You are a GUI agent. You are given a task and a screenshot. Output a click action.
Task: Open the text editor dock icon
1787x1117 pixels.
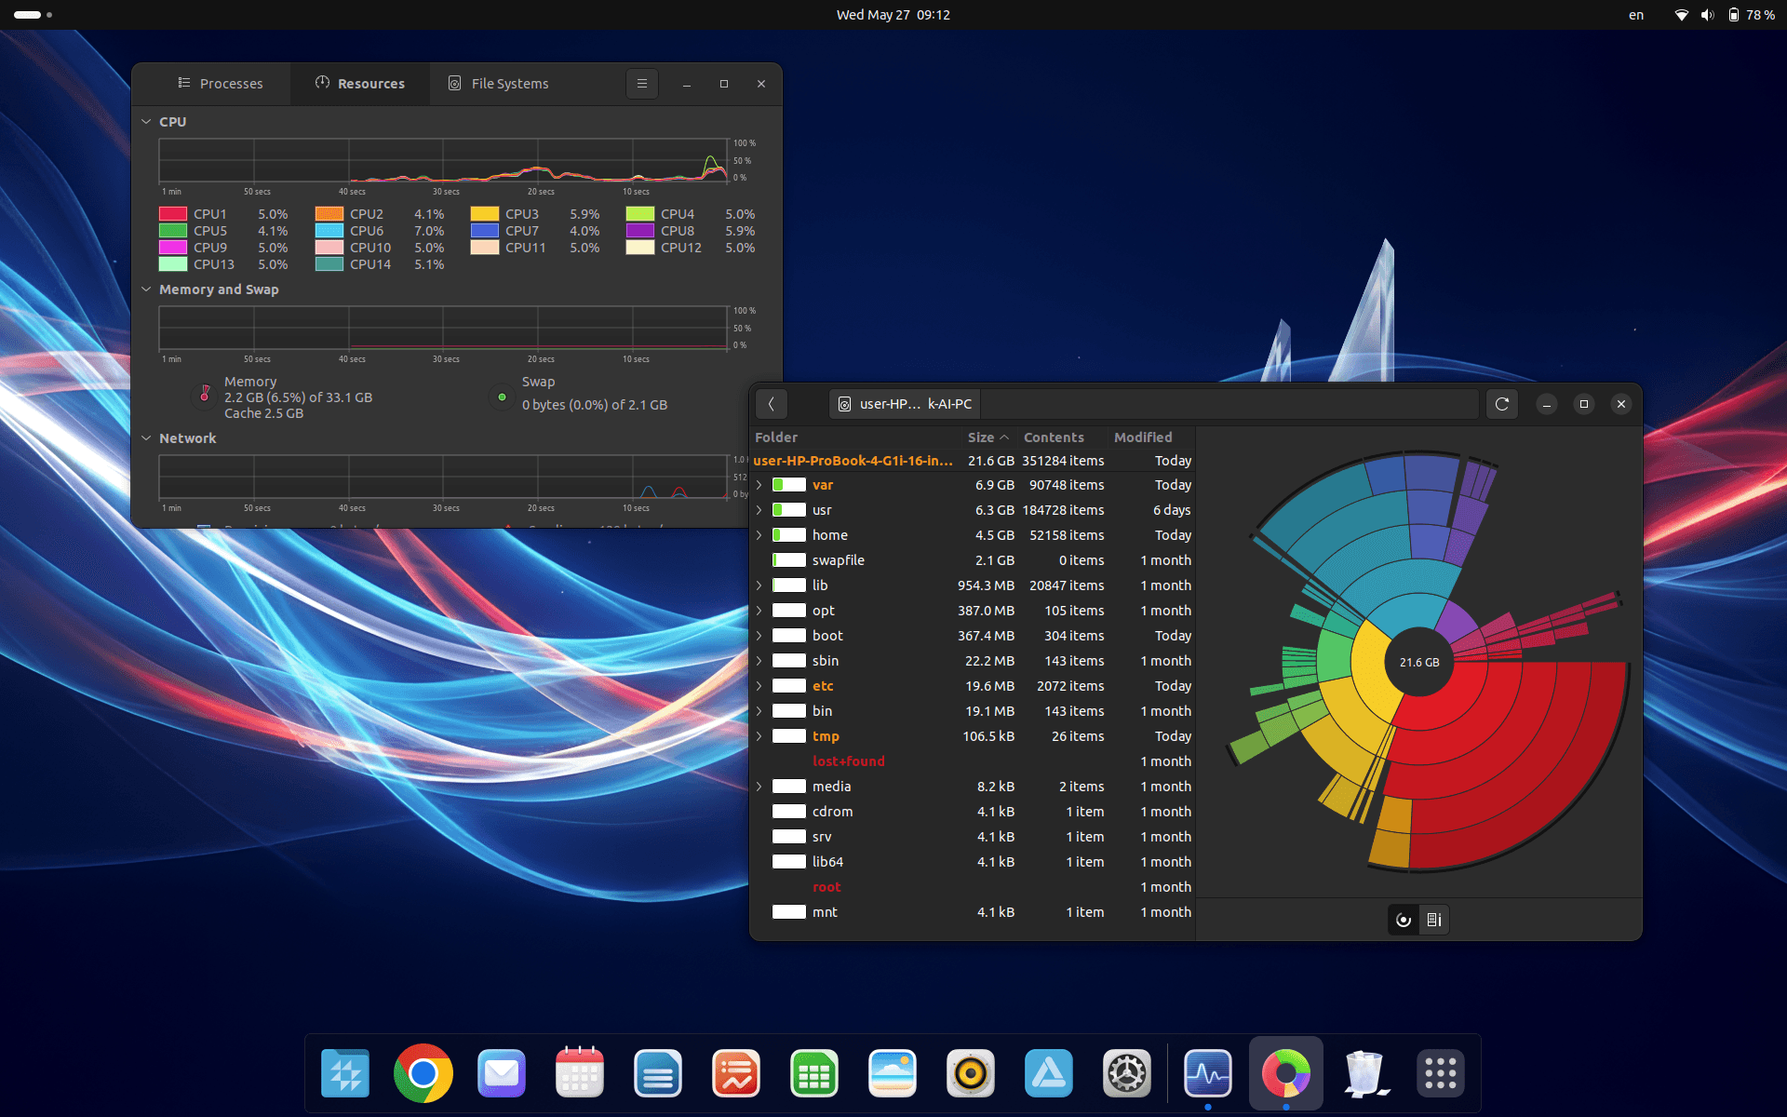658,1073
